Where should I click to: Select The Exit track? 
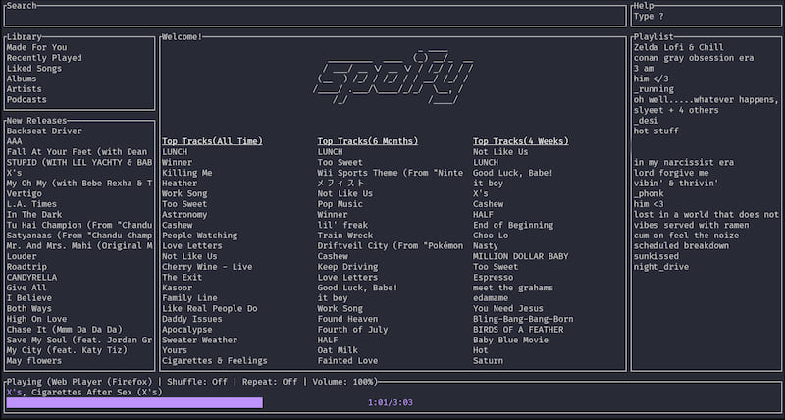[x=183, y=278]
